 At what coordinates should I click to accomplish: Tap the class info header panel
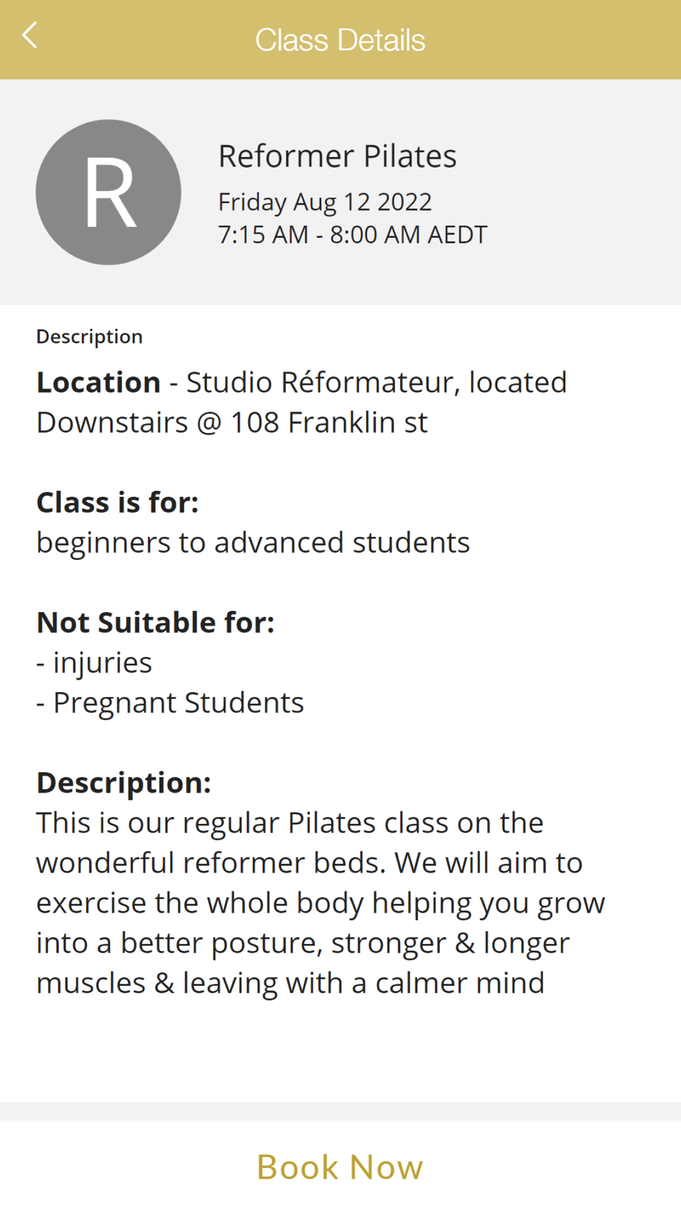(x=340, y=192)
